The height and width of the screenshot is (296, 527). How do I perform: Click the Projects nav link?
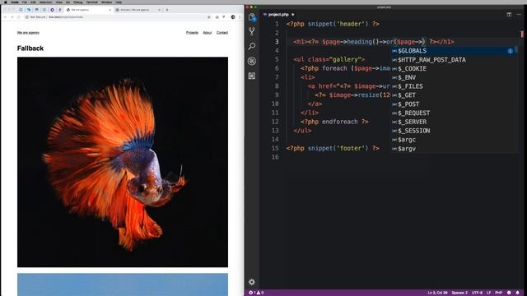point(192,33)
